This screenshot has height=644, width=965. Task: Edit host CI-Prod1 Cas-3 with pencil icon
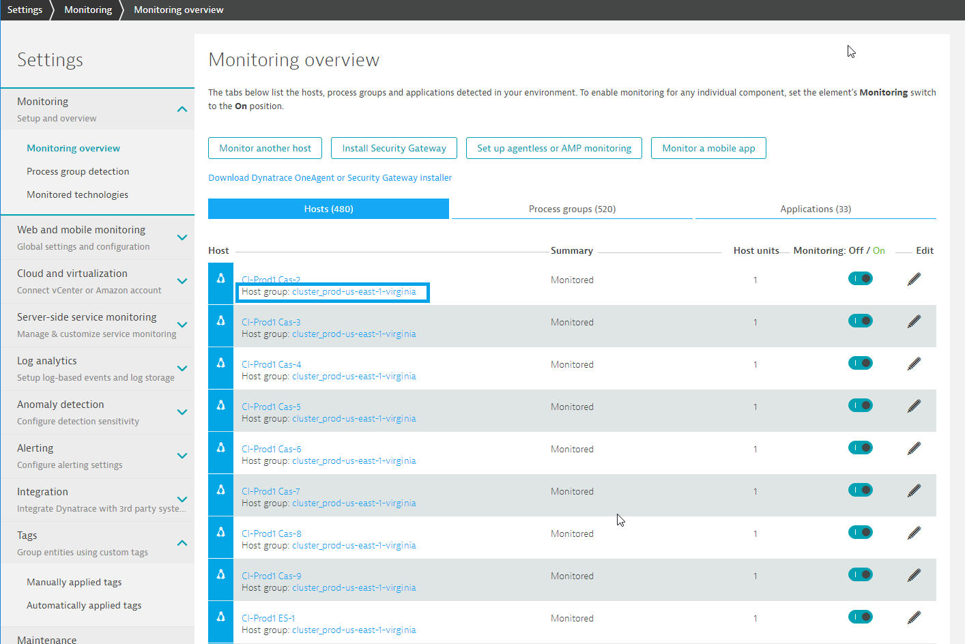point(914,321)
